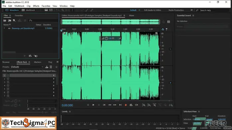Toggle power for effect slot 3
The image size is (232, 130).
pyautogui.click(x=8, y=82)
